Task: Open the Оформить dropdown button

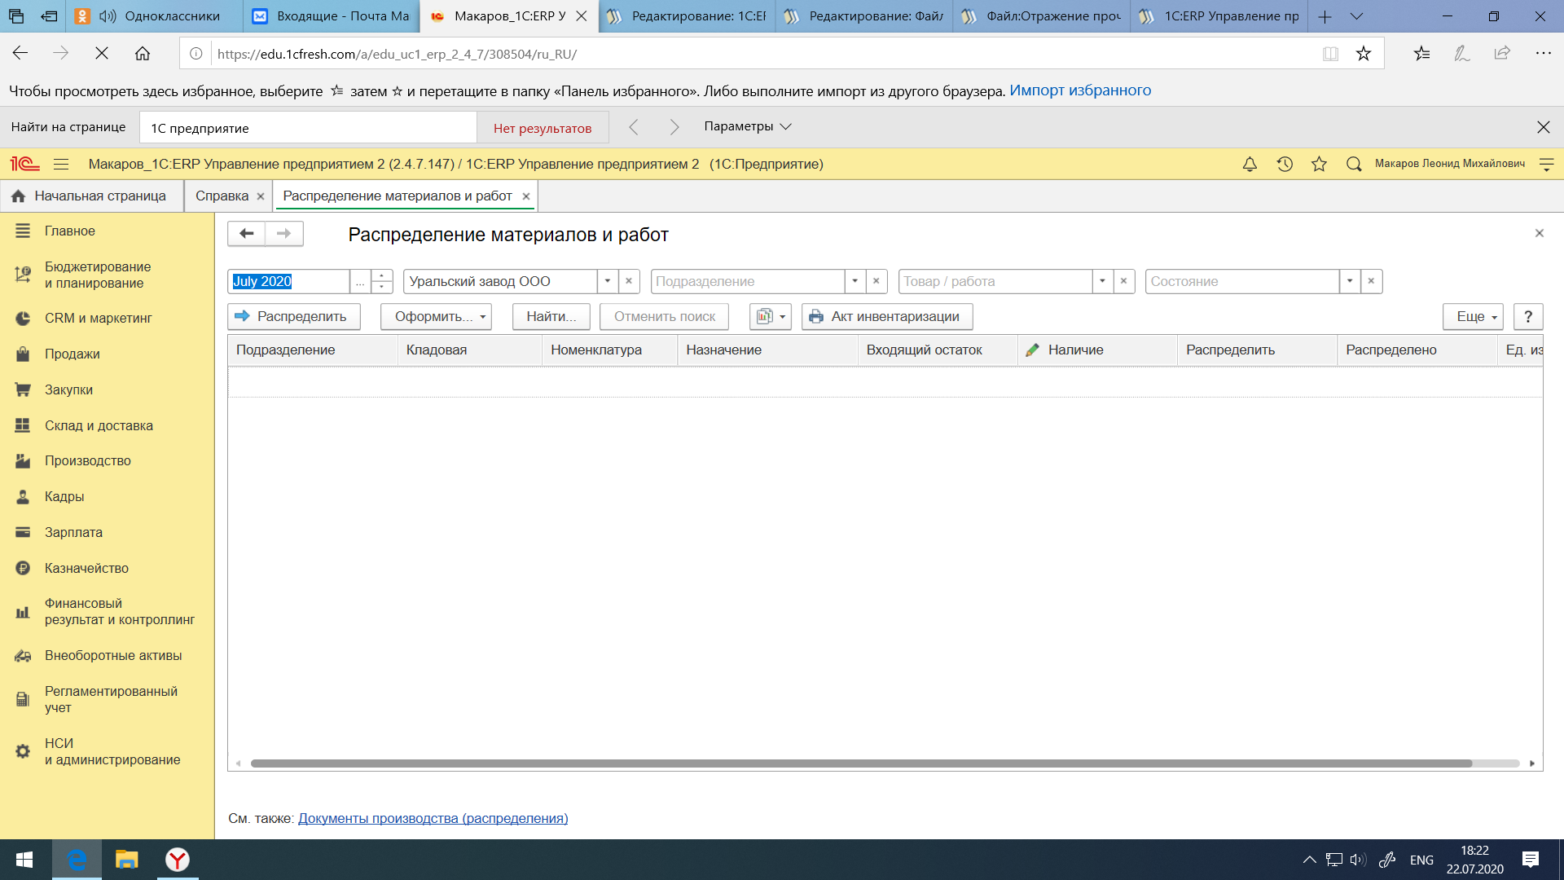Action: pyautogui.click(x=436, y=316)
